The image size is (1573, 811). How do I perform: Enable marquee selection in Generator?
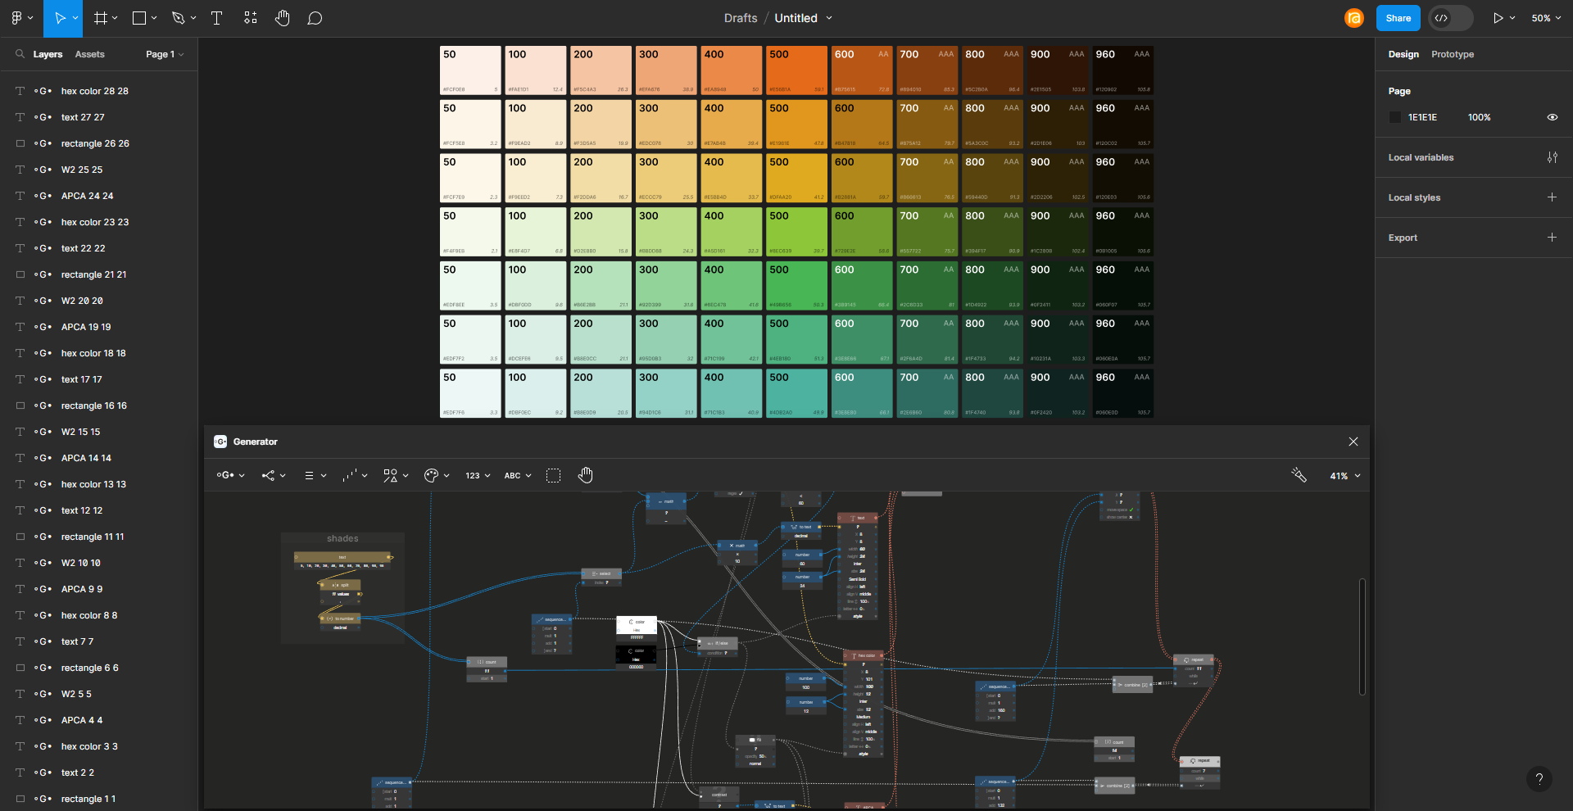[x=554, y=475]
